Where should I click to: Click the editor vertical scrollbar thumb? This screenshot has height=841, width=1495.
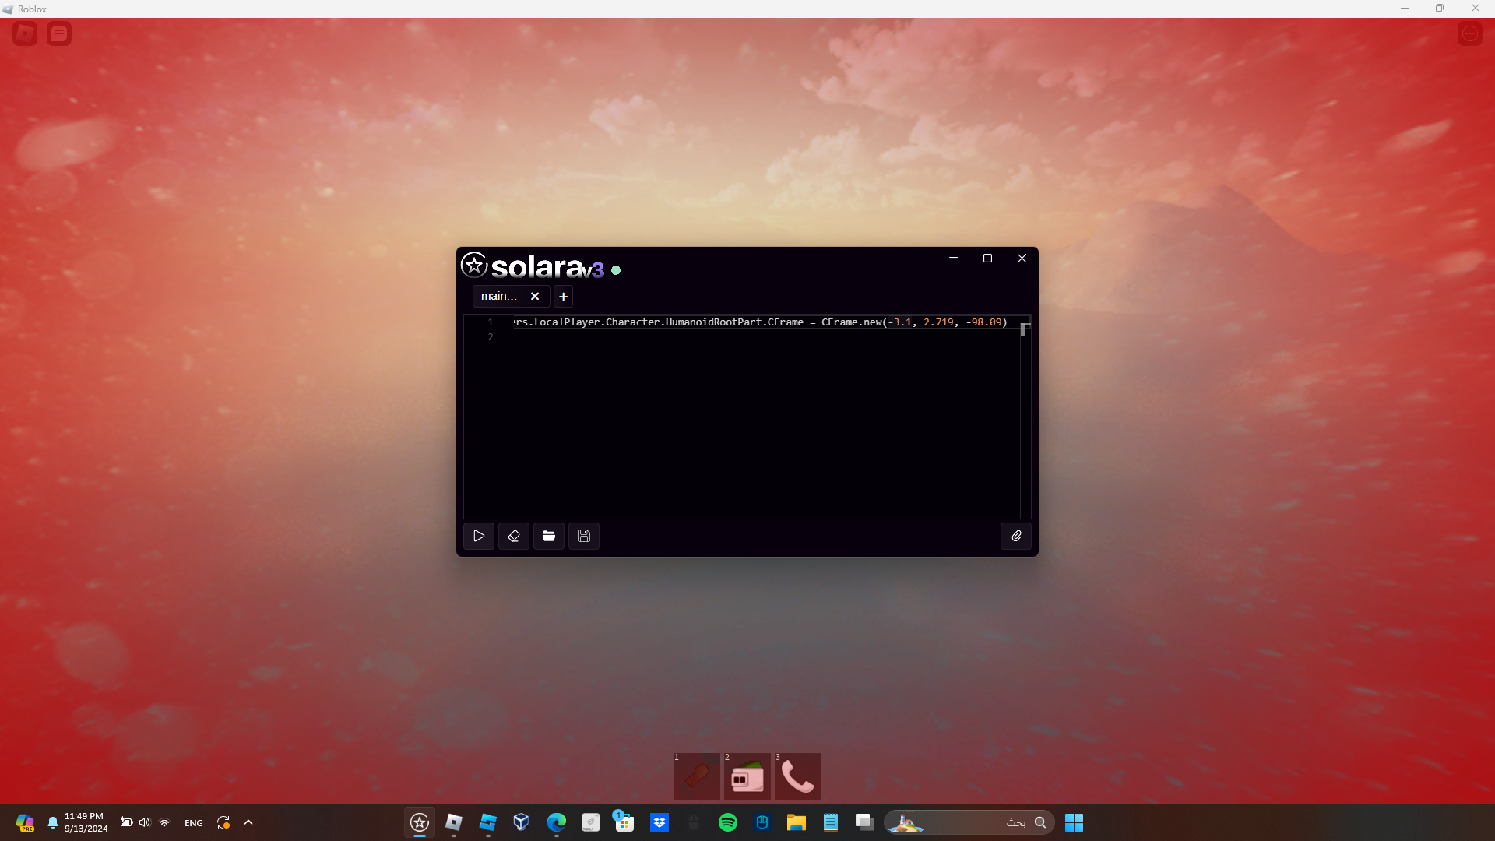click(x=1024, y=329)
